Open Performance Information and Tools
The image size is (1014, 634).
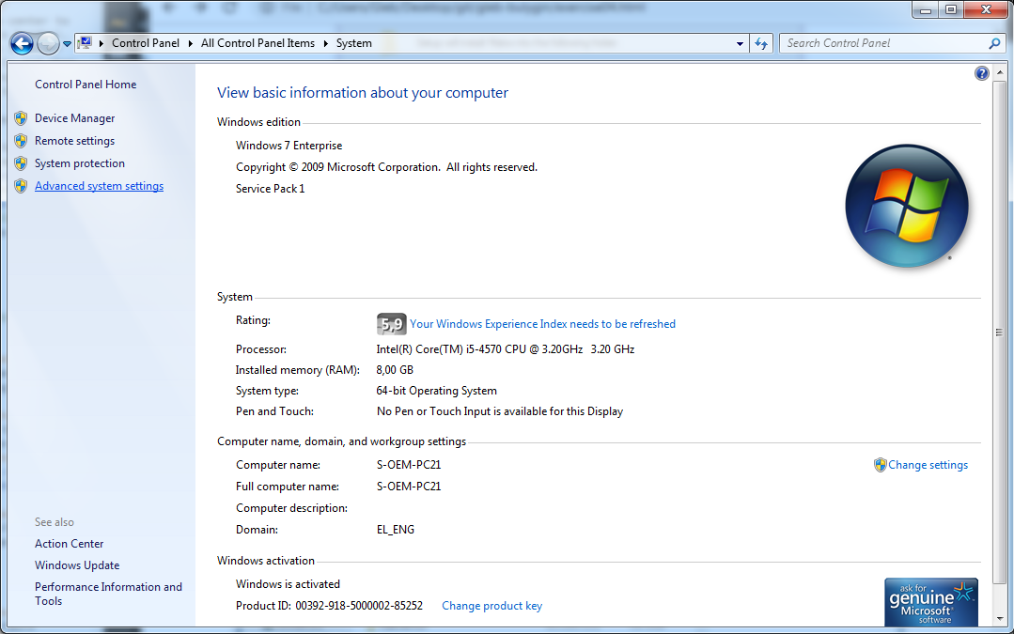[x=109, y=594]
